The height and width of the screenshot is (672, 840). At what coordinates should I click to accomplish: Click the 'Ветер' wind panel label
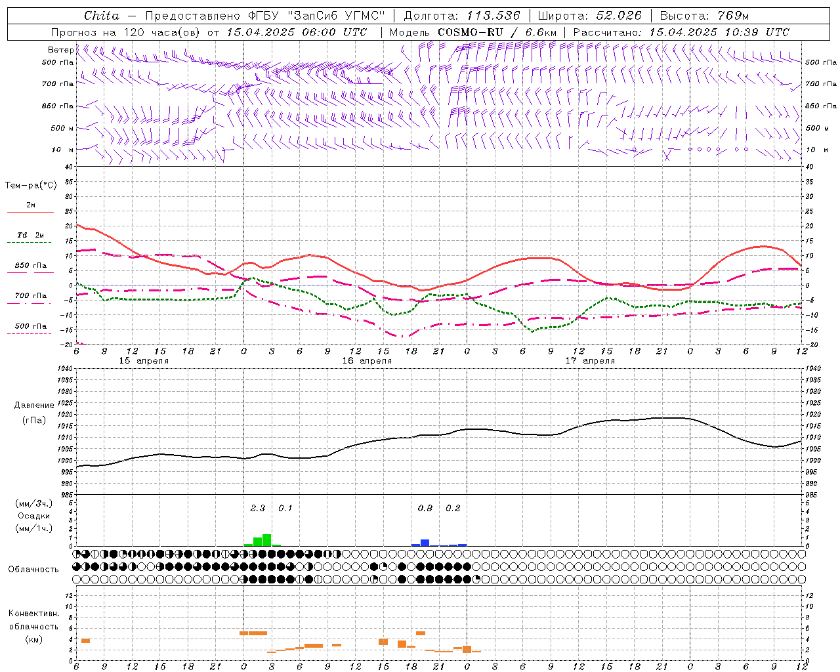coord(61,50)
